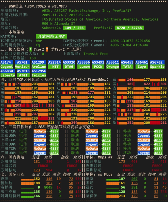The height and width of the screenshot is (202, 168).
Task: Click the latency value '398' in 鄂 row
Action: [51, 105]
